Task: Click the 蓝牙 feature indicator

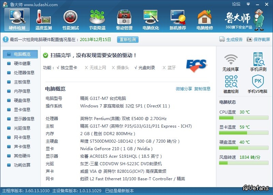Action: point(169,67)
